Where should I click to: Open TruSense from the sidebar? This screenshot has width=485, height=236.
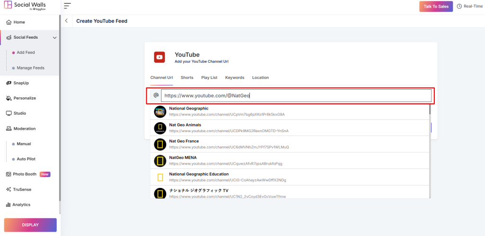(x=21, y=189)
